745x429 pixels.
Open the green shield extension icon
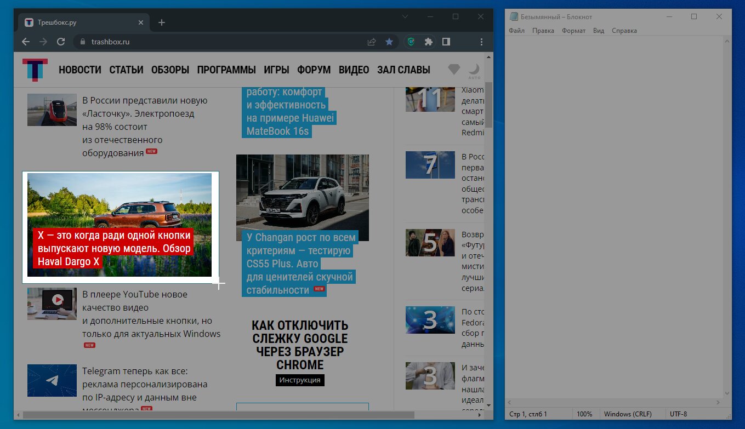(411, 42)
